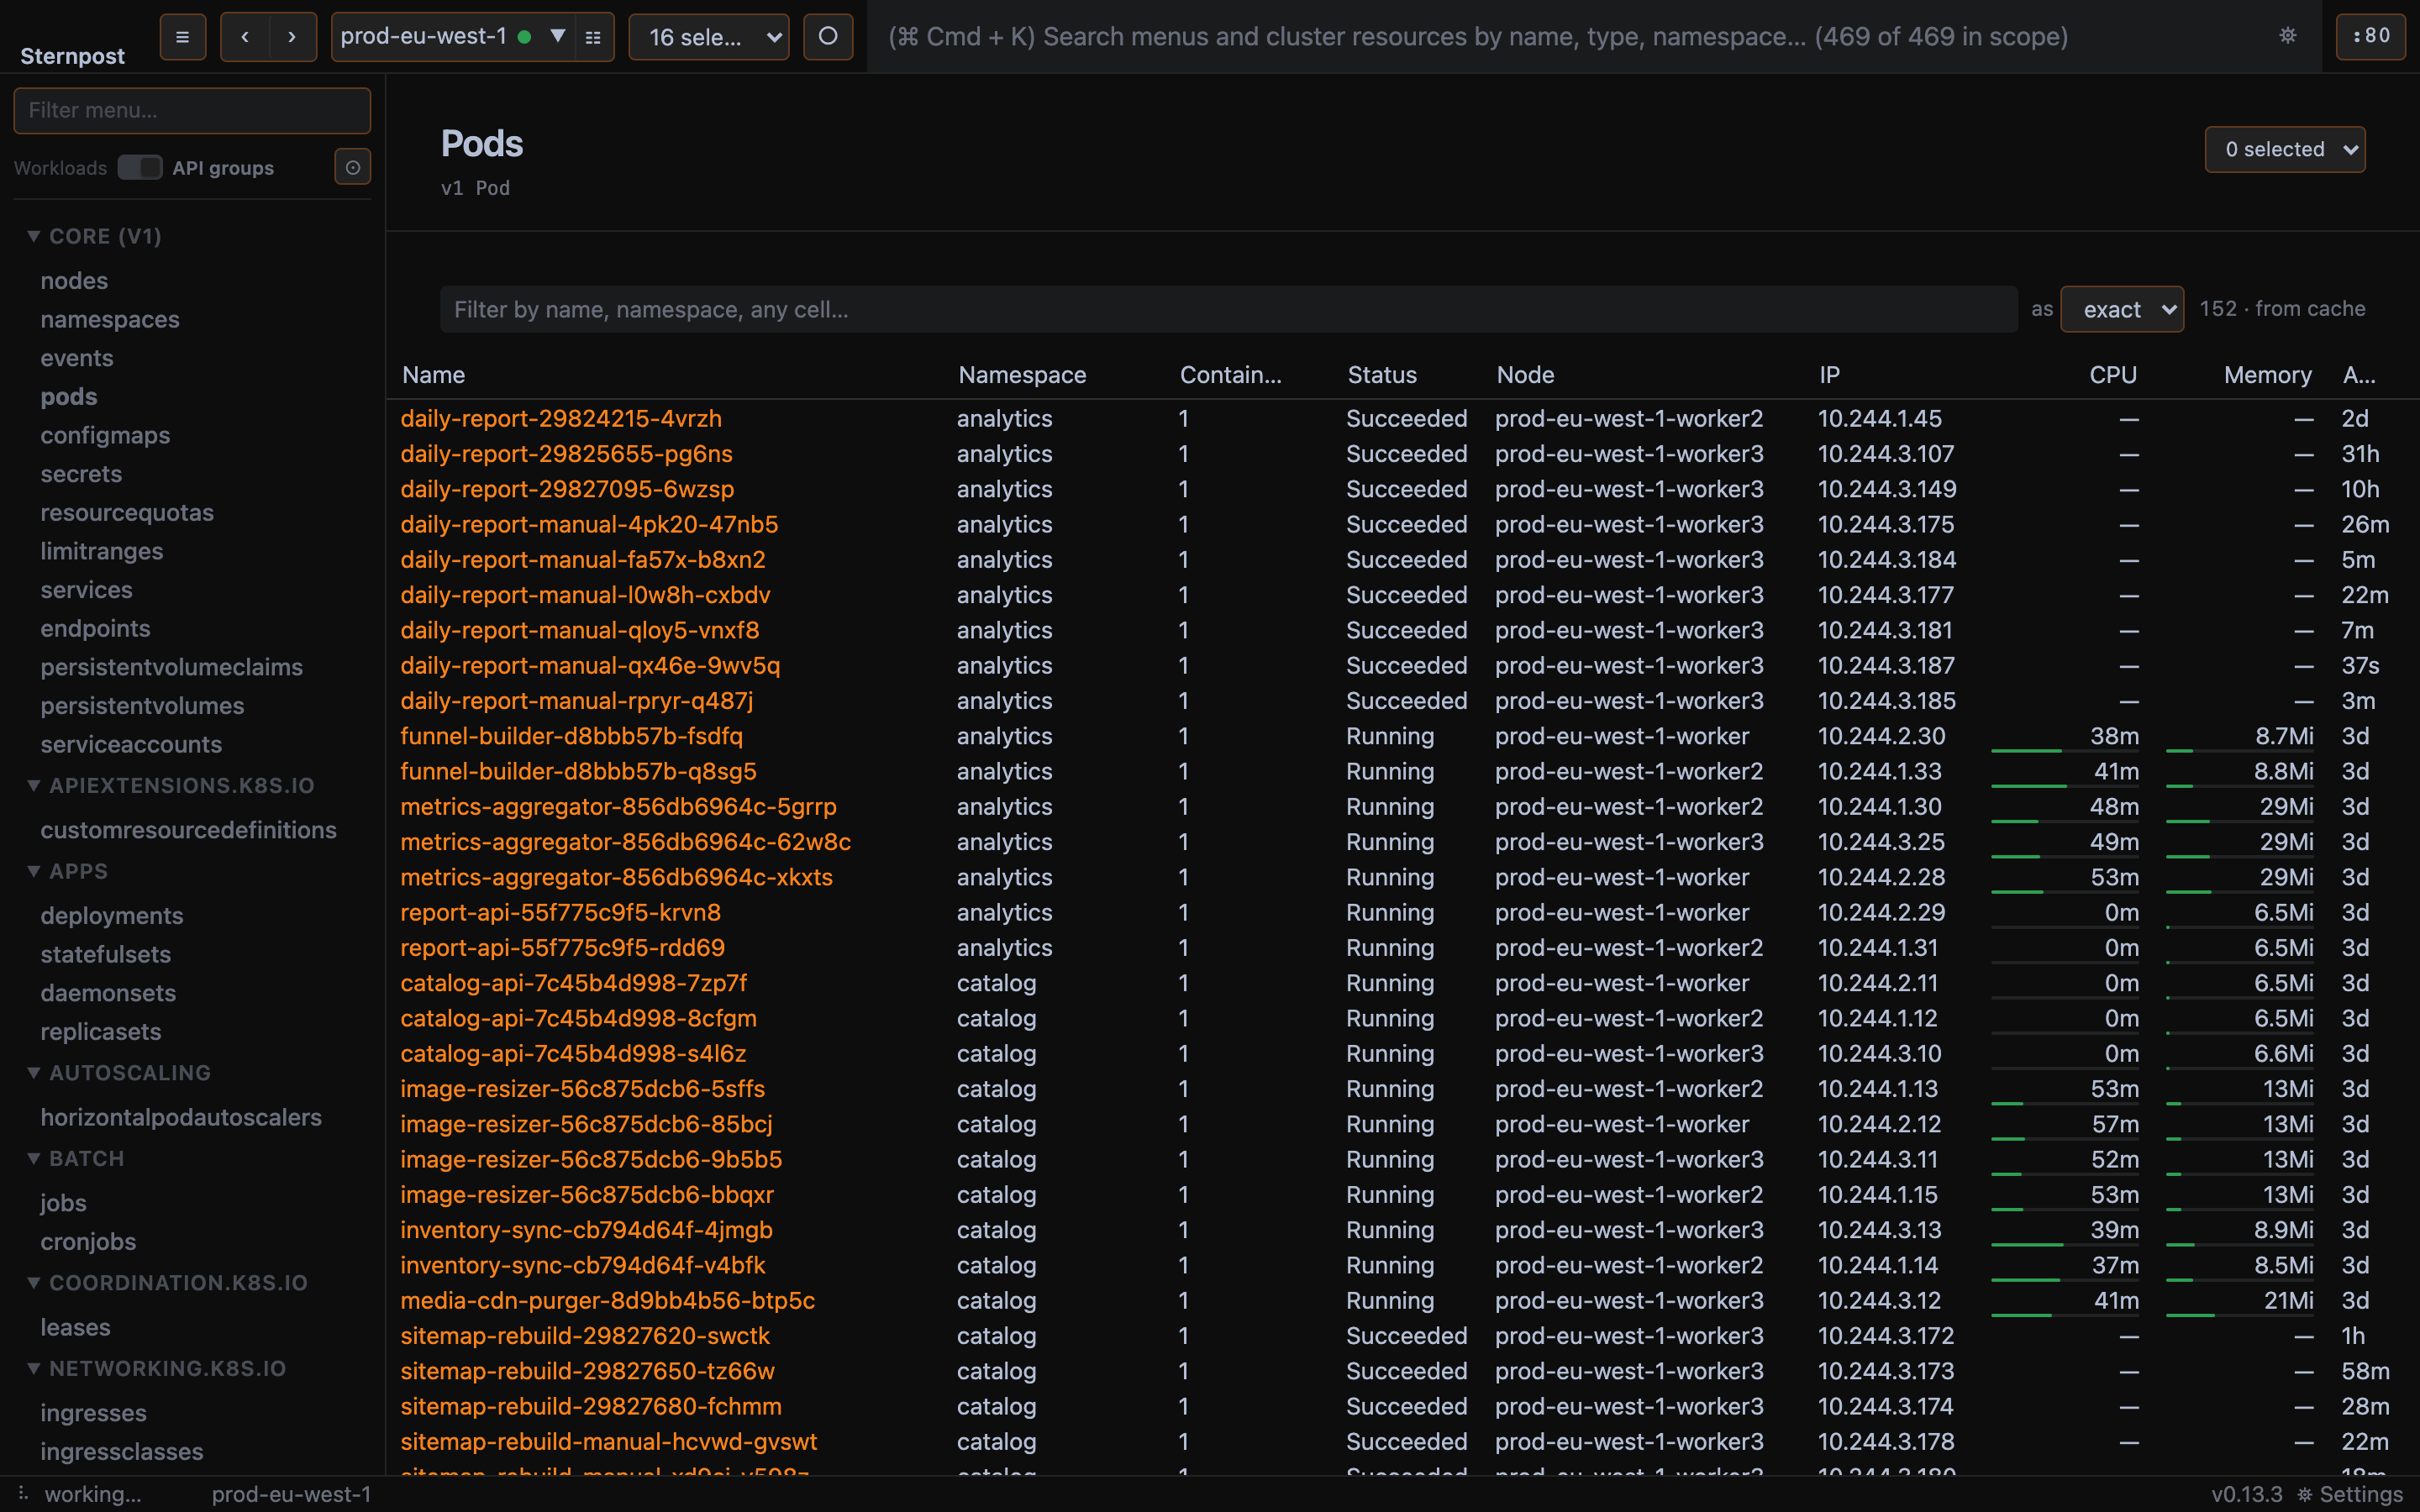Click the drag handle icon in status bar
The image size is (2420, 1512).
coord(22,1493)
